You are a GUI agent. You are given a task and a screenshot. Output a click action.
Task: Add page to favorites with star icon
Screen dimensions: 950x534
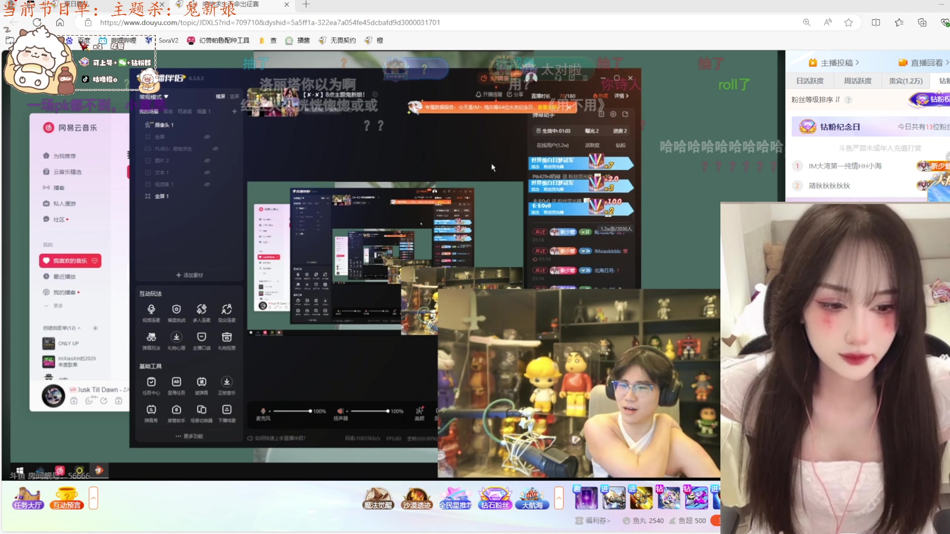(849, 22)
